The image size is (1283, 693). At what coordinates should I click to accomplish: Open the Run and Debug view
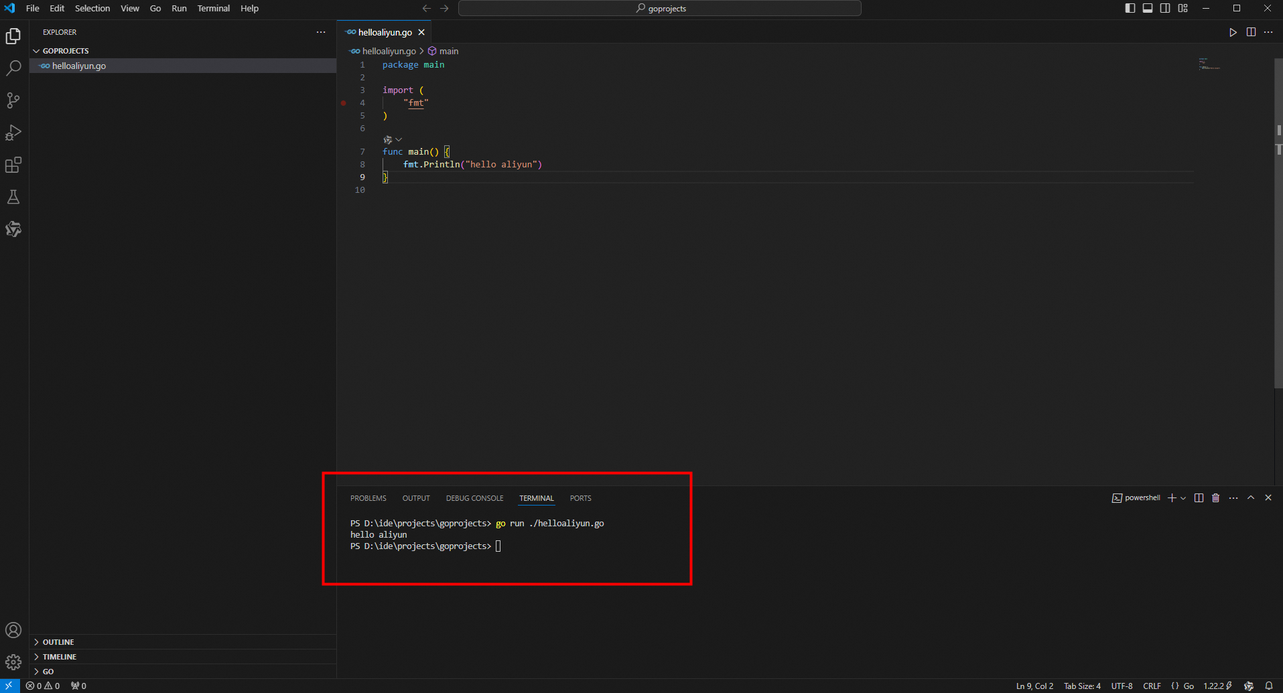click(x=13, y=133)
